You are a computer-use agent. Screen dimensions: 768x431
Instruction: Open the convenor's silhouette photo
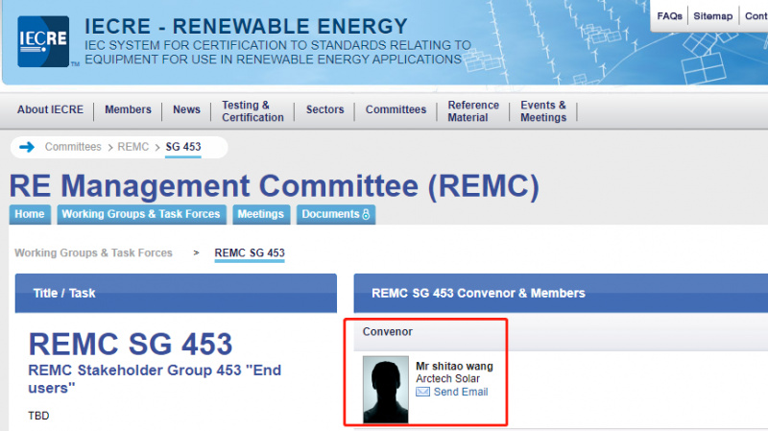pos(386,390)
